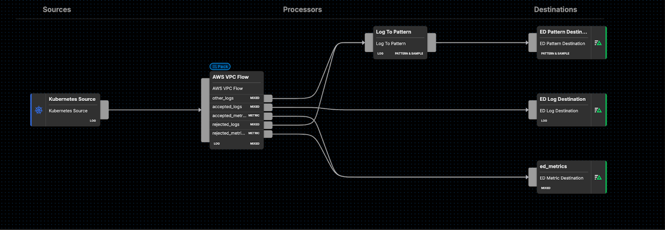Viewport: 665px width, 230px height.
Task: Click the ED Pattern Destination logo icon
Action: pyautogui.click(x=598, y=43)
